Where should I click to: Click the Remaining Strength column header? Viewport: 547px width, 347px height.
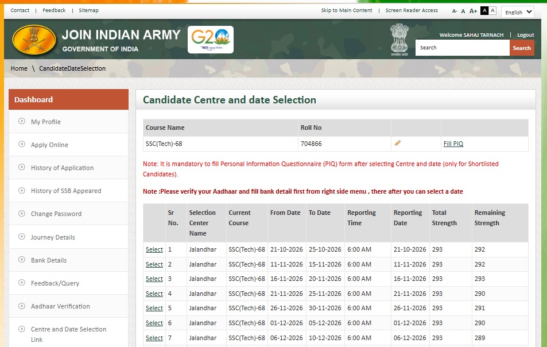(500, 223)
